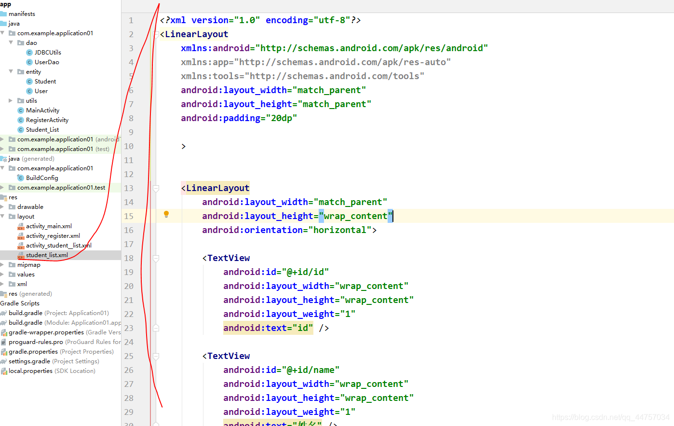Select the Gradle Scripts node
Viewport: 674px width, 426px height.
pyautogui.click(x=20, y=303)
